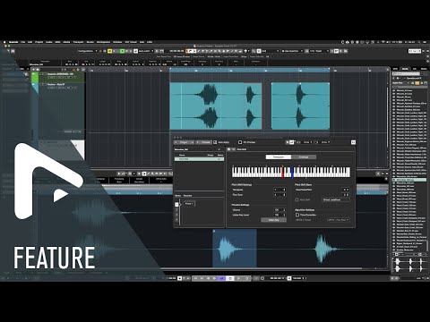Image resolution: width=430 pixels, height=322 pixels.
Task: Open the Configurations dropdown in toolbar
Action: pos(88,51)
